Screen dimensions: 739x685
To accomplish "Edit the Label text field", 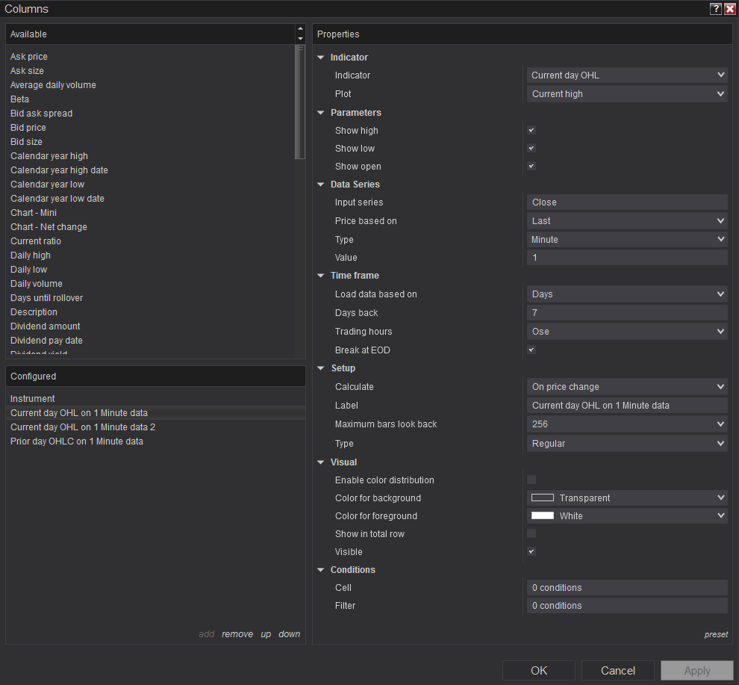I will [627, 405].
